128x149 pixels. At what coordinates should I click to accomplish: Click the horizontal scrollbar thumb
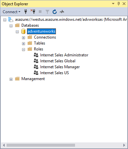[41, 145]
